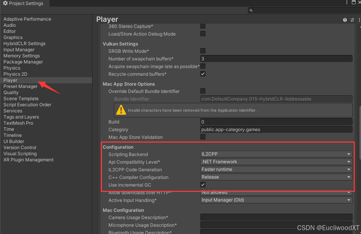The image size is (361, 234).
Task: Open HybridCLR Settings from the sidebar
Action: click(x=24, y=43)
